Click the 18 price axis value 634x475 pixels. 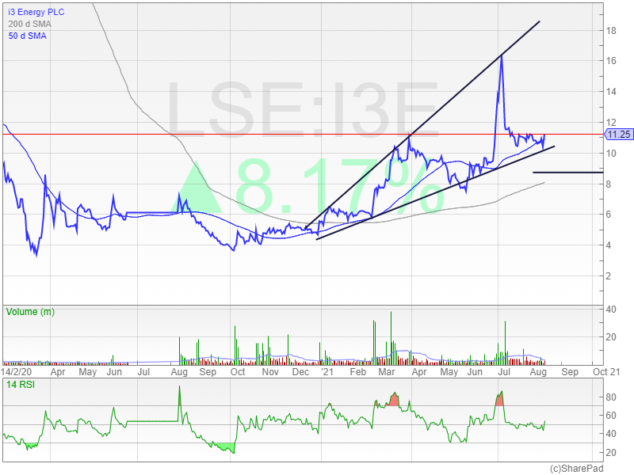pos(610,31)
